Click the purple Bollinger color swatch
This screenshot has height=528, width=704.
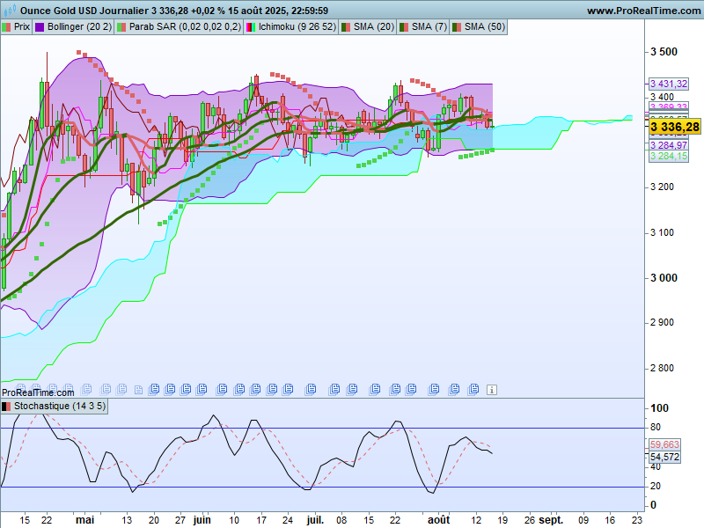pos(39,27)
